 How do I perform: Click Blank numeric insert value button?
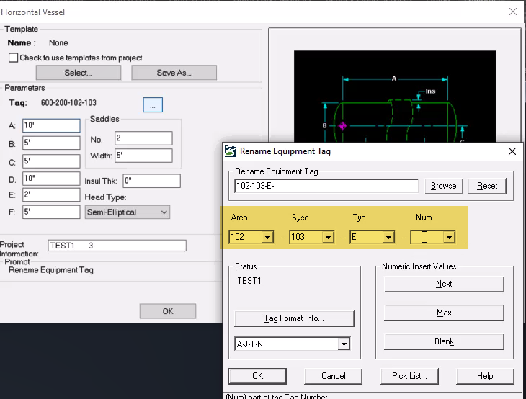click(x=444, y=341)
